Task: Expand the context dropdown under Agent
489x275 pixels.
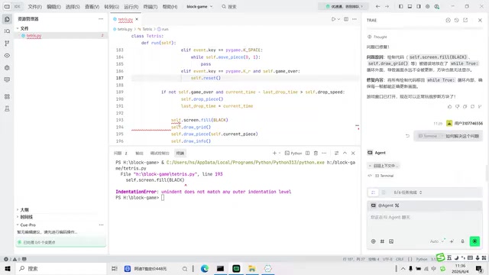Action: point(384,166)
